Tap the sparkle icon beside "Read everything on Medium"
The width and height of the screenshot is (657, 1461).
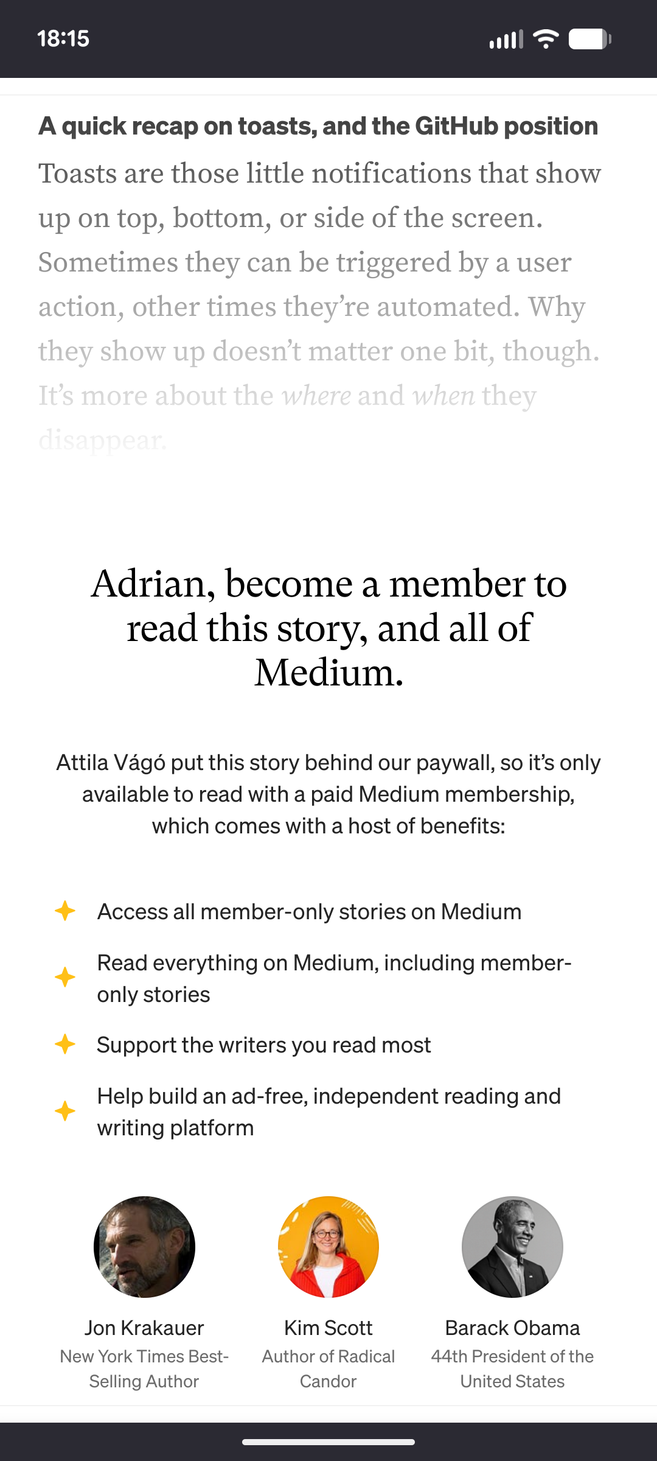(x=65, y=978)
